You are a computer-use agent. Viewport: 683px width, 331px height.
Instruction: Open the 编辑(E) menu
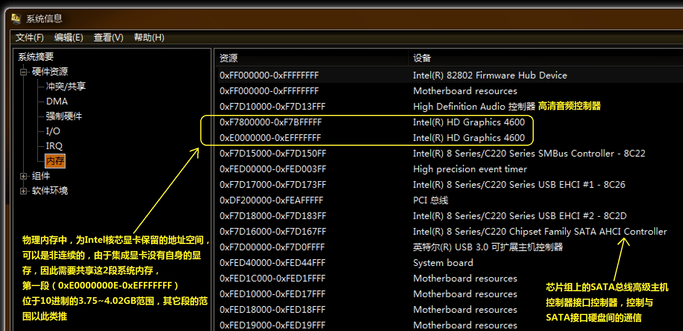(x=68, y=38)
